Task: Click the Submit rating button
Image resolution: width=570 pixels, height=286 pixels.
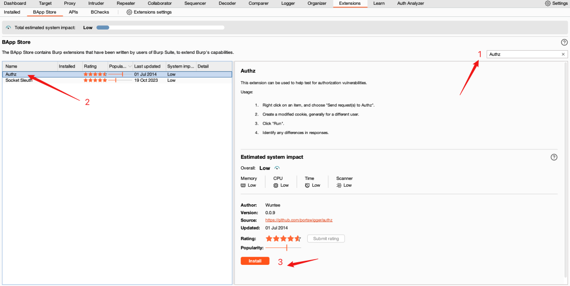Action: [x=326, y=239]
